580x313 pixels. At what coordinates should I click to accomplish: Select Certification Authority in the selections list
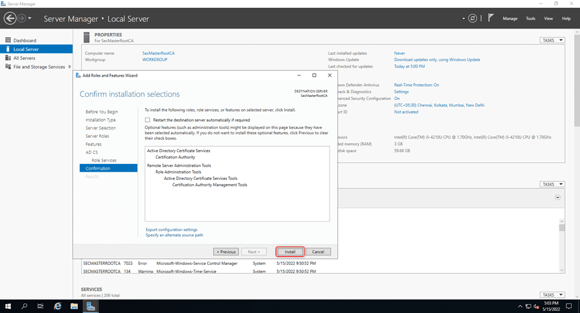pos(175,157)
